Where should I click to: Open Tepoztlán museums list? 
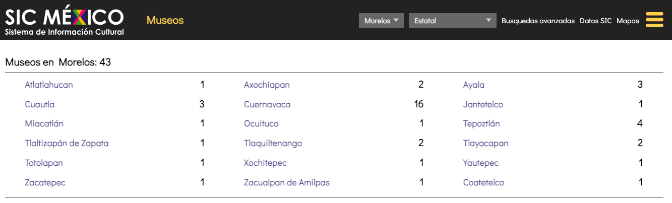tap(481, 124)
